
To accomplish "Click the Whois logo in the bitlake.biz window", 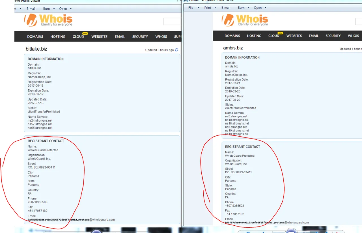I will coord(48,20).
